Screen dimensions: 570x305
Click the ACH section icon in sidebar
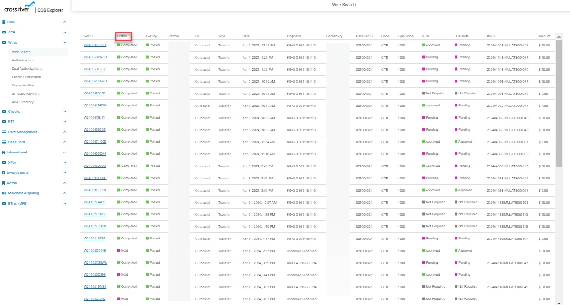point(4,32)
